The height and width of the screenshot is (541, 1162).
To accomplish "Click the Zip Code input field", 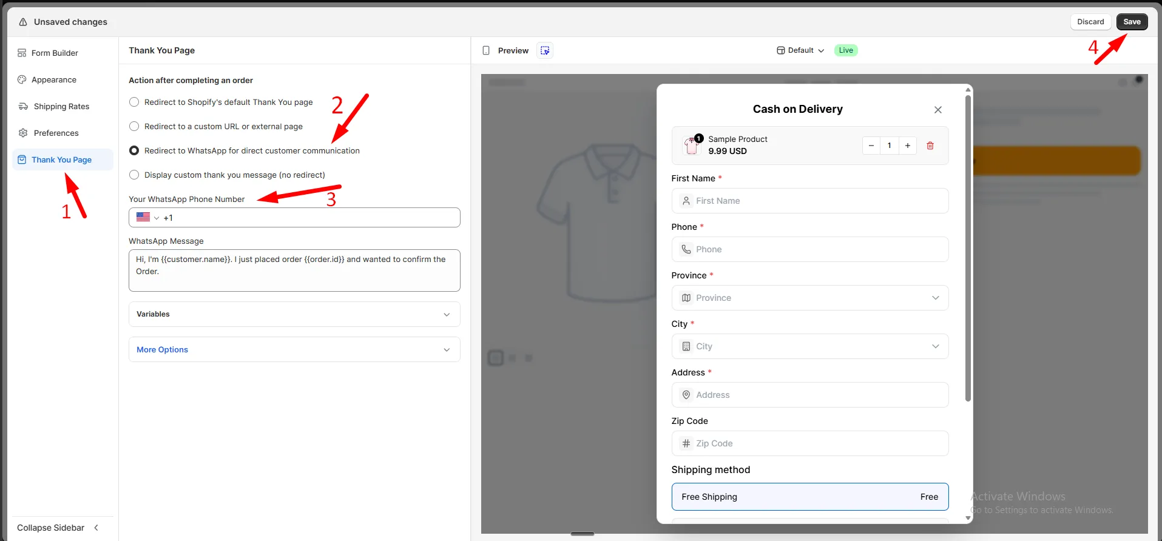I will pos(810,443).
